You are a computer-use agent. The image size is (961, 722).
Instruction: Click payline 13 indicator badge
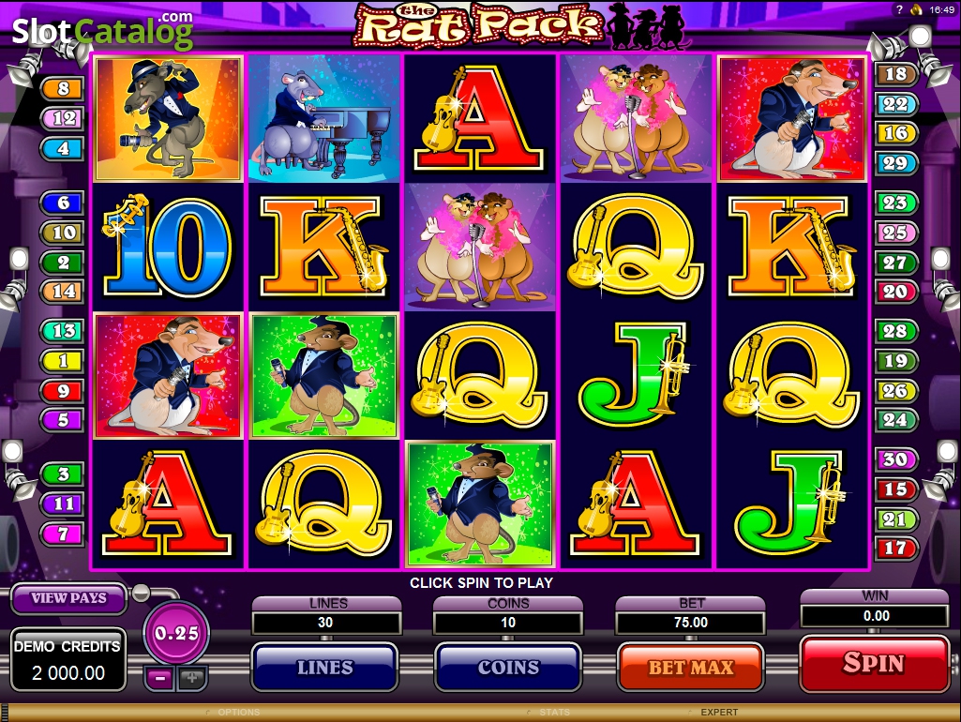point(63,331)
